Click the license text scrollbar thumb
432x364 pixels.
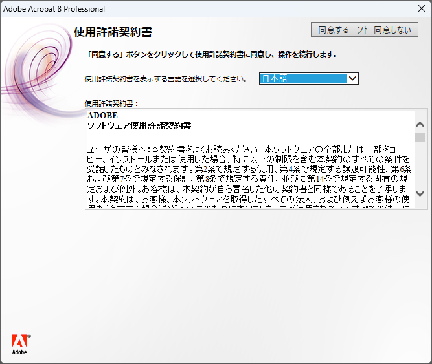(x=420, y=137)
